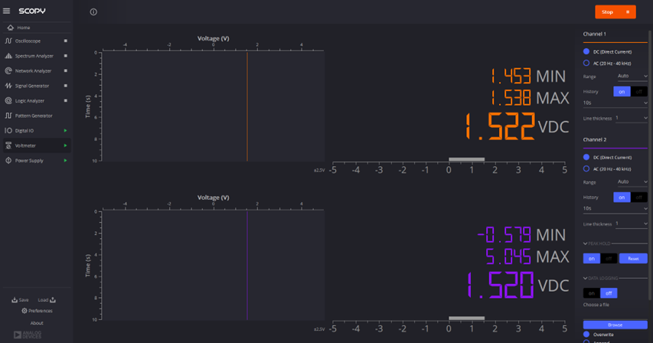Image resolution: width=653 pixels, height=343 pixels.
Task: Click the Pattern Generator icon
Action: [8, 116]
